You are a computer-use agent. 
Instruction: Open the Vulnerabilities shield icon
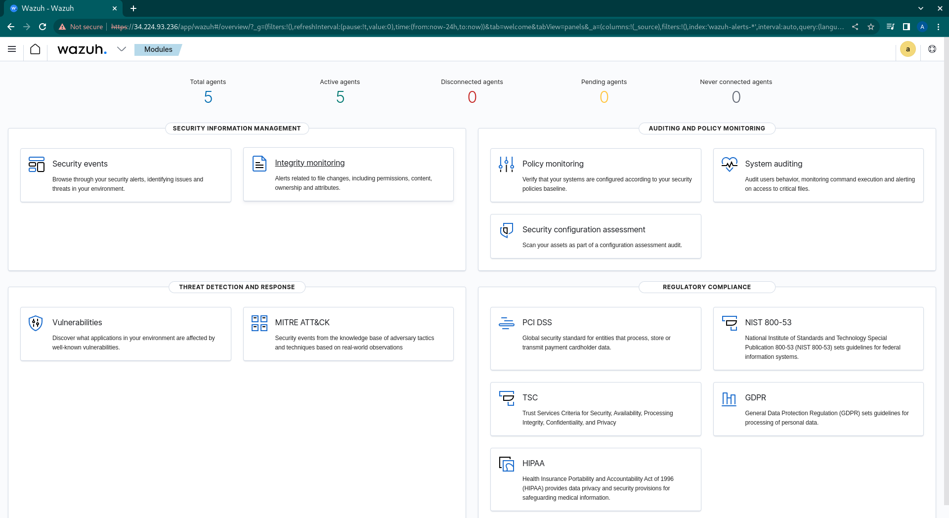(35, 323)
